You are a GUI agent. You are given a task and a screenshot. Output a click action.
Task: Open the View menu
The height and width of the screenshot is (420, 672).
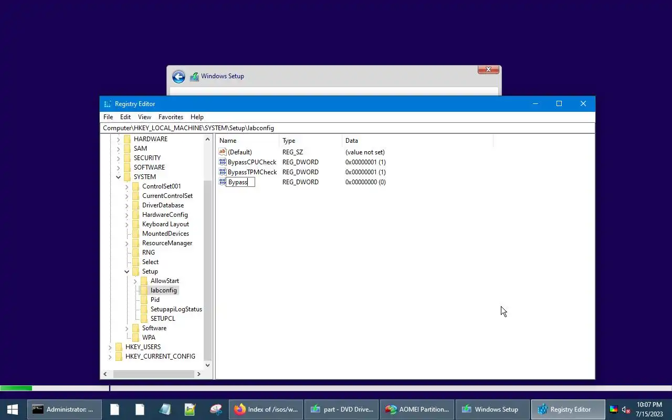coord(144,117)
